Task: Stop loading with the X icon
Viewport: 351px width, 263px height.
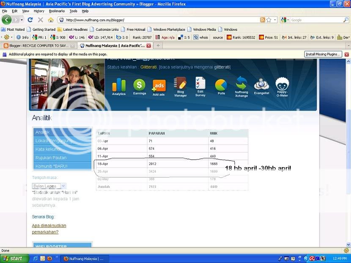Action: [41, 20]
